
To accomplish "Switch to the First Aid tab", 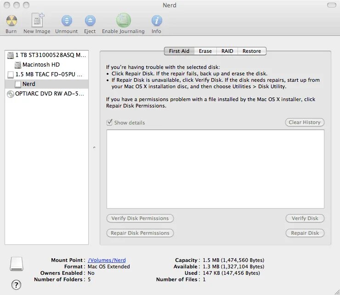I will [x=179, y=51].
